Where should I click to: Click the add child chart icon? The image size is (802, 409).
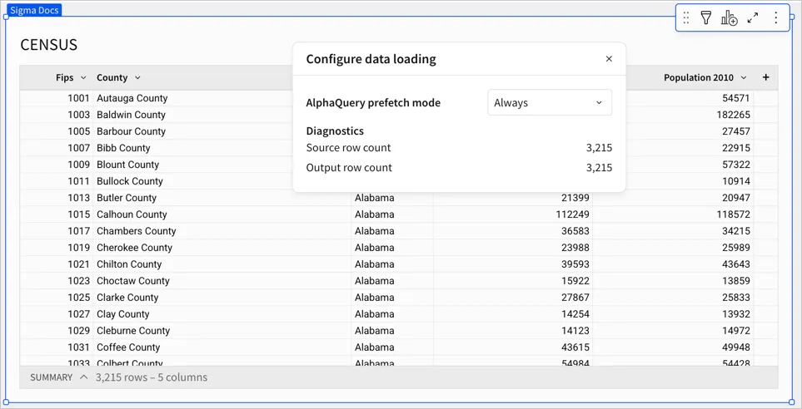(729, 17)
